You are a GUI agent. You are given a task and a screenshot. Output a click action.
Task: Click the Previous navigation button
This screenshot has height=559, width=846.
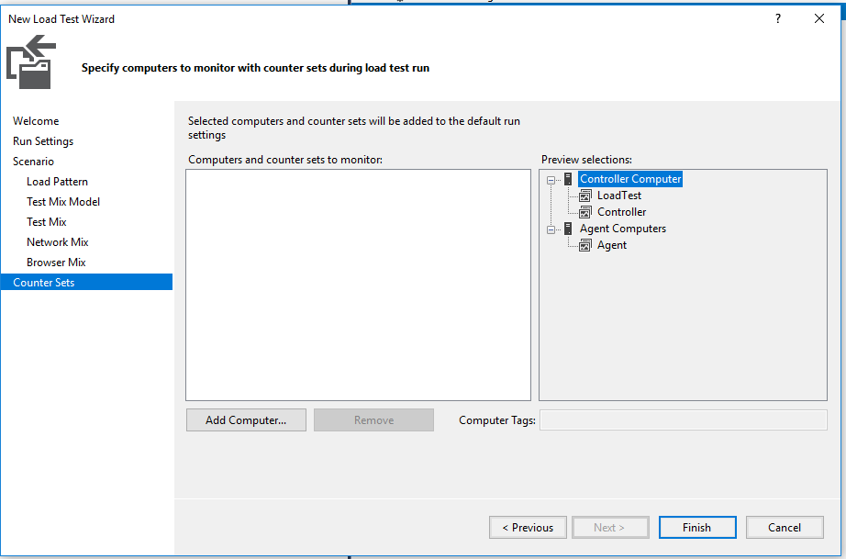(528, 527)
